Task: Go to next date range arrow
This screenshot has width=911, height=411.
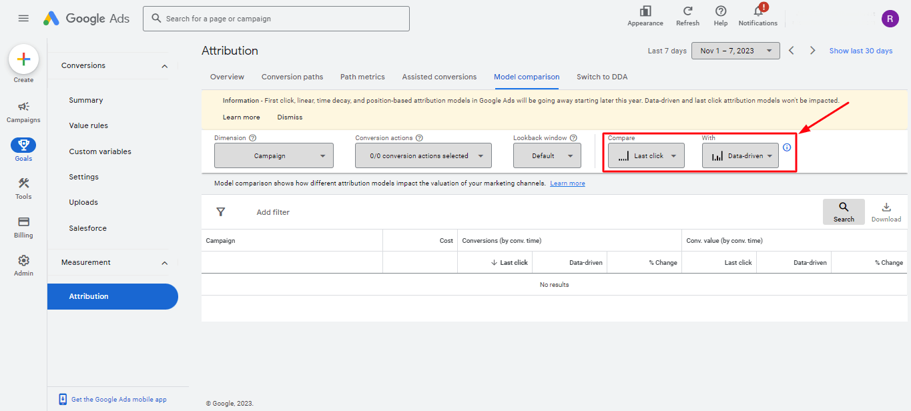Action: (812, 51)
